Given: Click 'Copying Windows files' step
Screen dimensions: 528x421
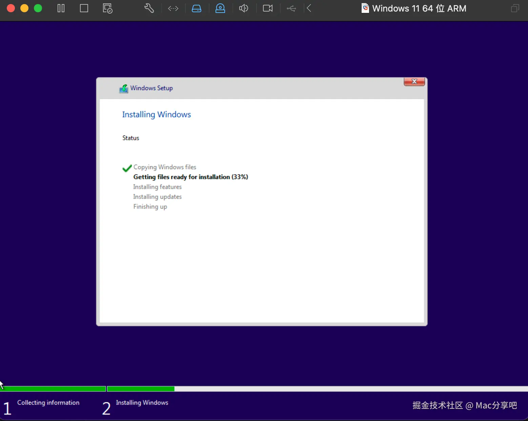Looking at the screenshot, I should tap(165, 167).
